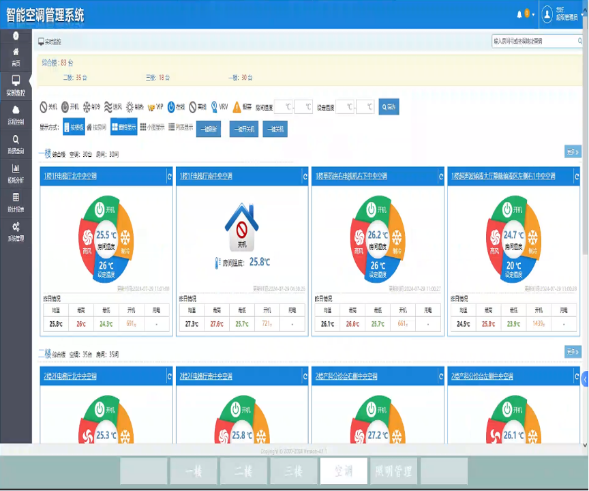Image resolution: width=589 pixels, height=491 pixels.
Task: Select 按楼栋 display mode
Action: pyautogui.click(x=74, y=127)
